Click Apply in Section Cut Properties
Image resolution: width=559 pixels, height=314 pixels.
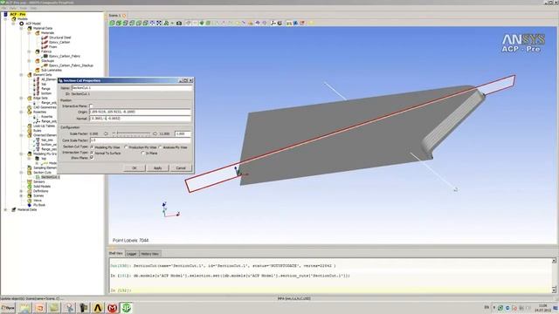click(x=157, y=167)
